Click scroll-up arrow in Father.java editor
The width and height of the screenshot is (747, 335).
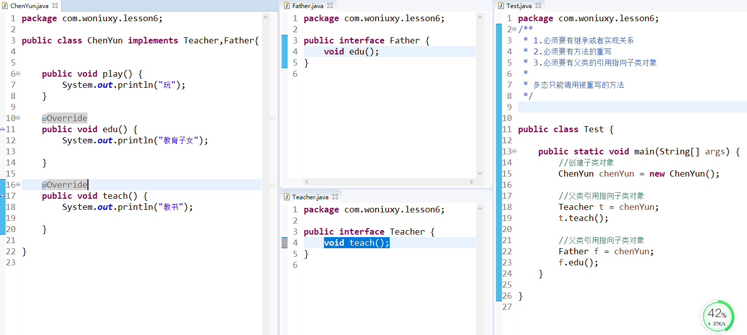pyautogui.click(x=480, y=17)
